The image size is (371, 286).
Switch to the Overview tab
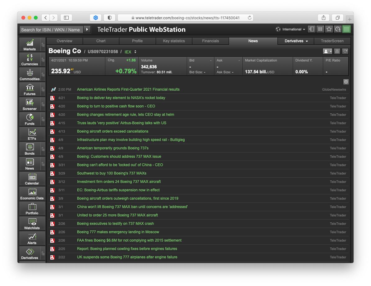click(x=65, y=41)
